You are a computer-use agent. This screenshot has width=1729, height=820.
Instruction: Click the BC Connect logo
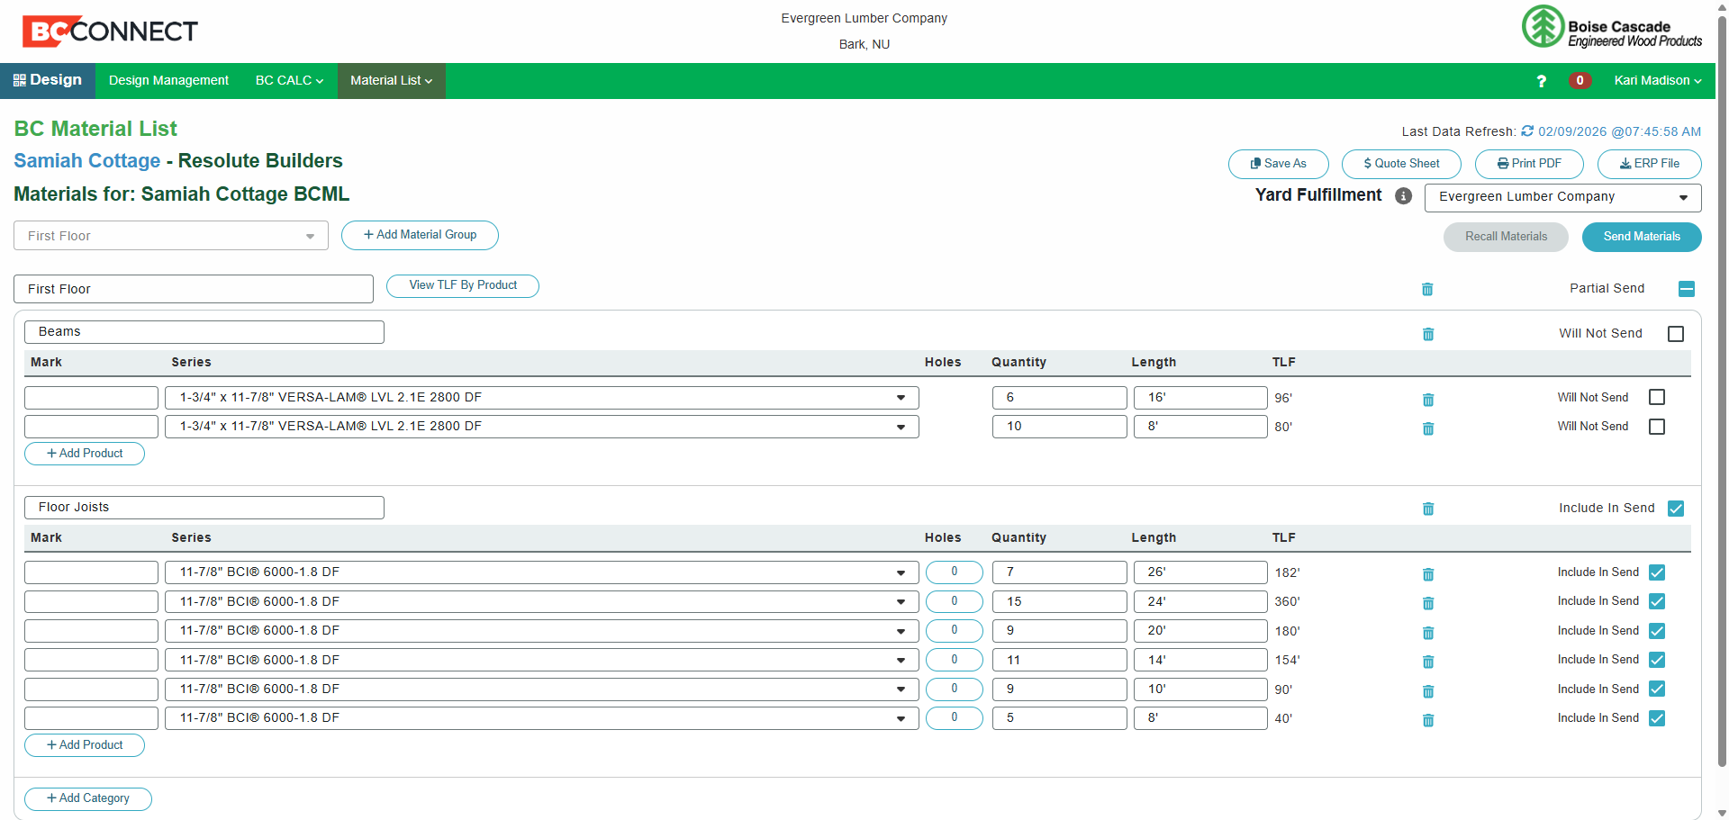coord(110,32)
